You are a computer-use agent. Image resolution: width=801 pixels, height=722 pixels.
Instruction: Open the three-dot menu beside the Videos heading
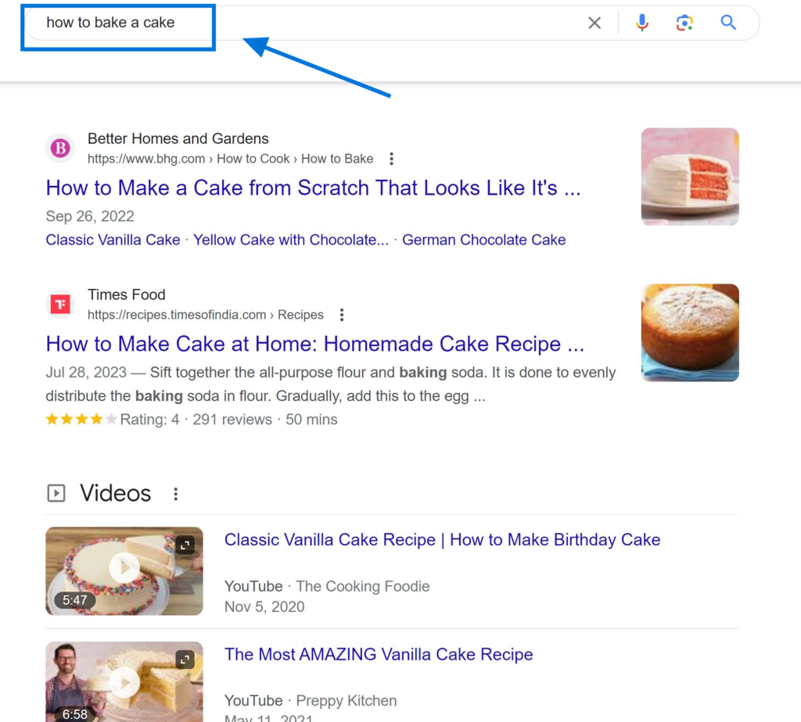175,493
